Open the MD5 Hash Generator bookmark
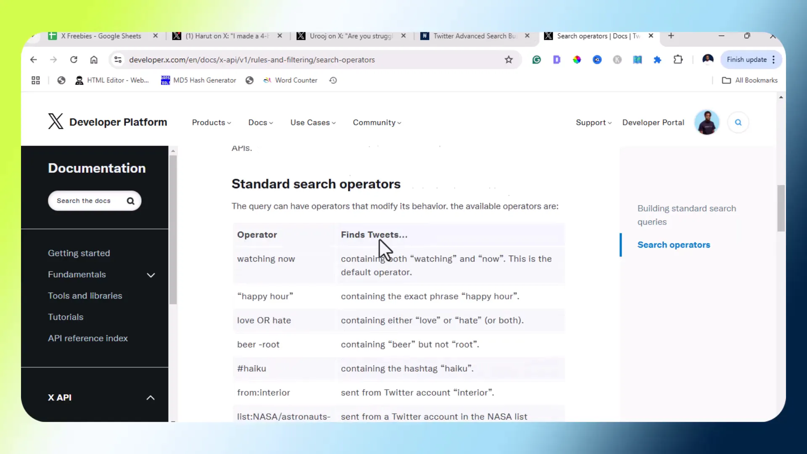Screen dimensions: 807x454 coord(198,80)
